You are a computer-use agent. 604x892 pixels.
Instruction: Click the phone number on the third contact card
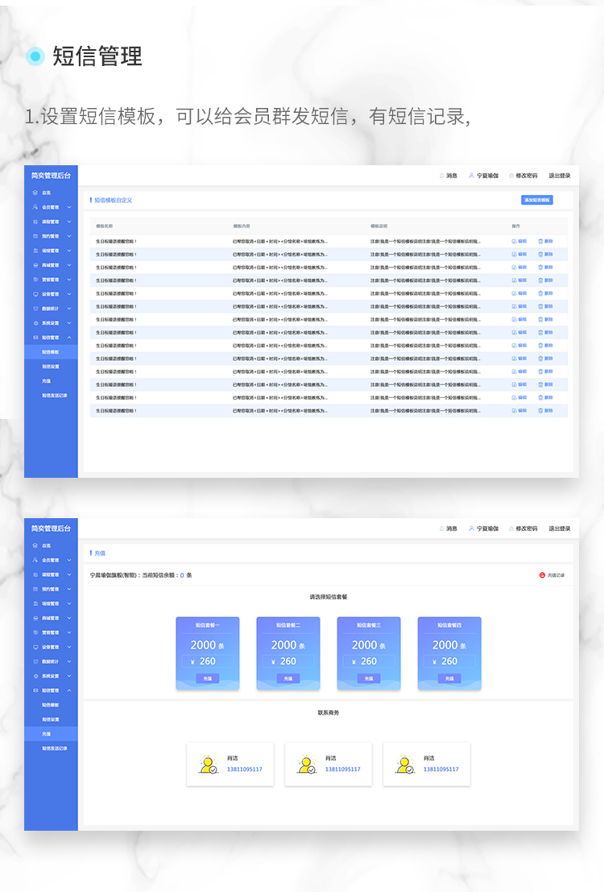click(x=441, y=770)
